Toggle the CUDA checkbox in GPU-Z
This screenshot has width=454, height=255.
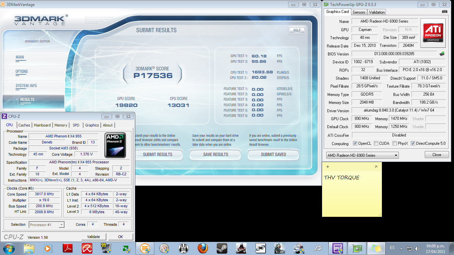click(376, 143)
